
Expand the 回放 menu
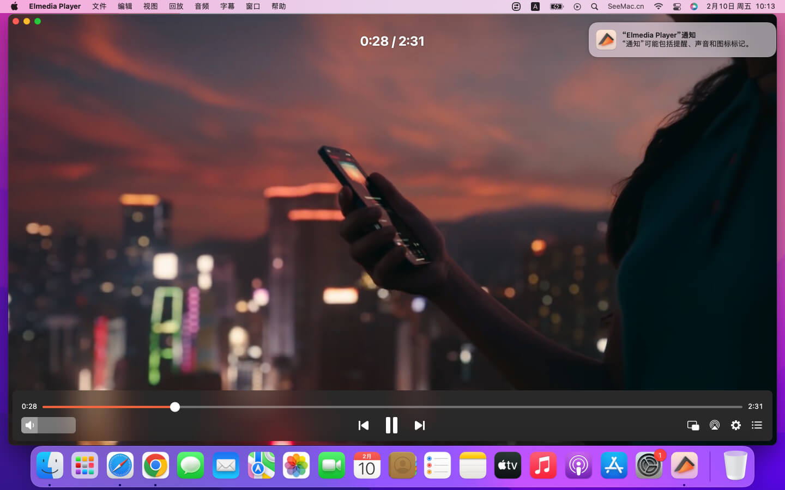[x=176, y=7]
